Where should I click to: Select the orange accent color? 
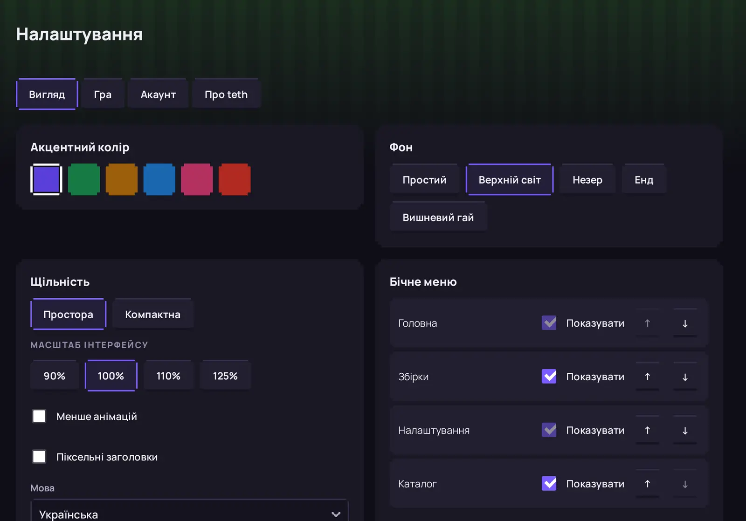(122, 179)
